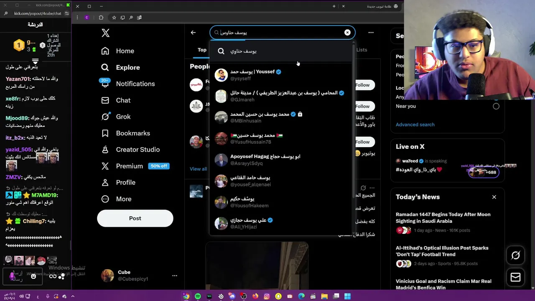Click Yazan701 username in chat

pyautogui.click(x=18, y=79)
